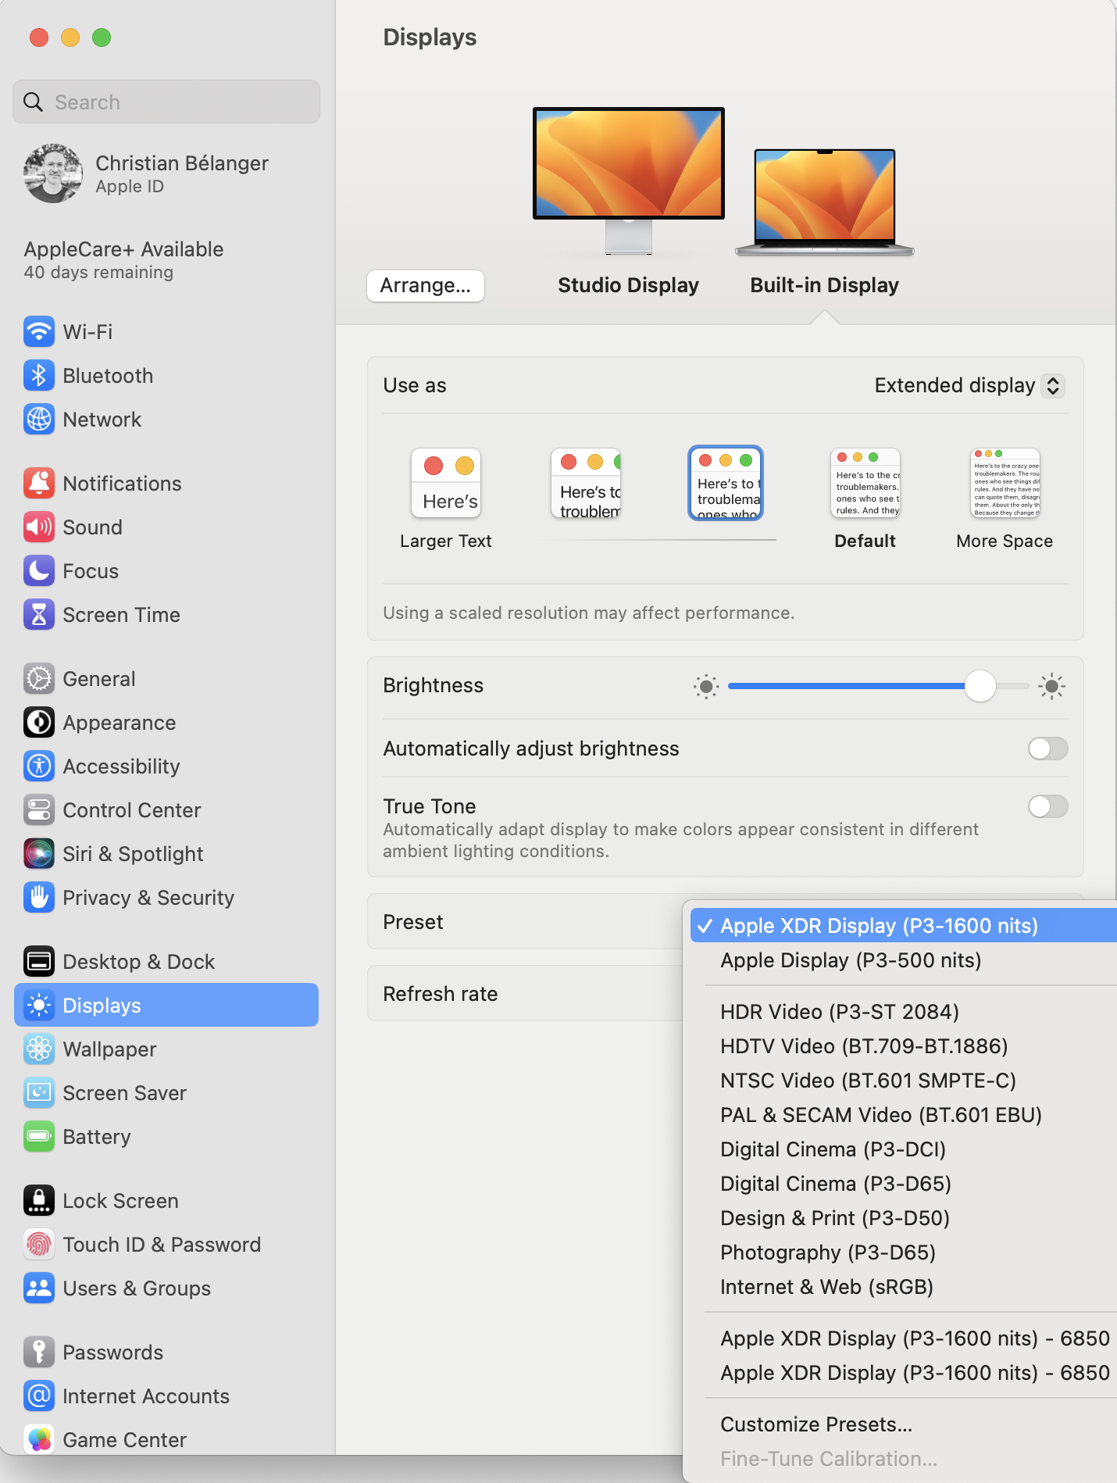Select second resolution thumbnail next to Larger Text

tap(586, 483)
